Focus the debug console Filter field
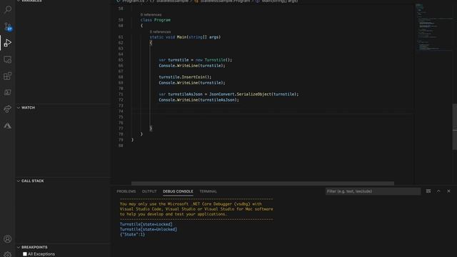457x257 pixels. [373, 191]
